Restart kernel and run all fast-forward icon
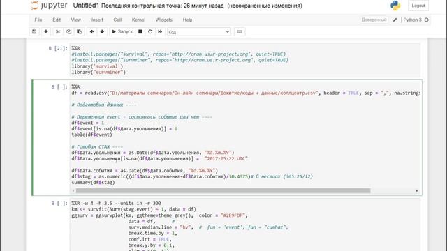This screenshot has width=447, height=251. click(x=160, y=31)
